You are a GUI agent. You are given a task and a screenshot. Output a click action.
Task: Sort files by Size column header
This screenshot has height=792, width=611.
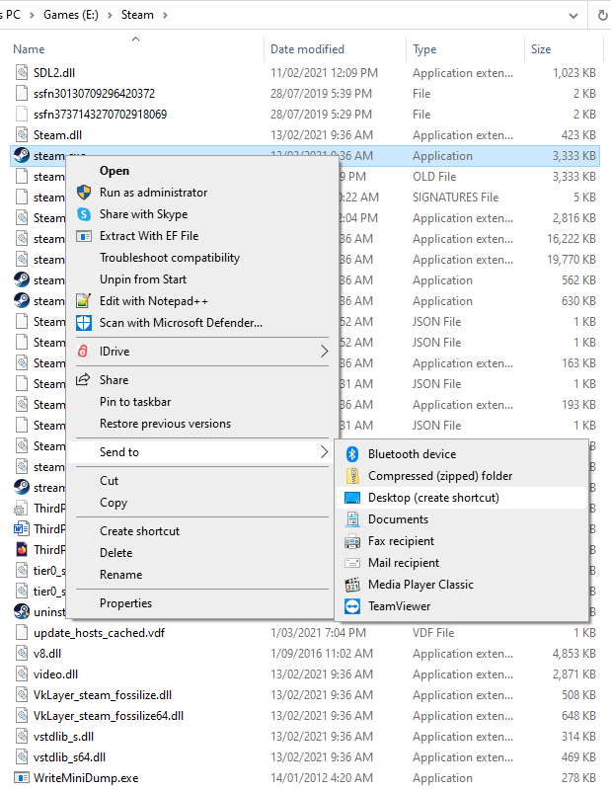pyautogui.click(x=541, y=49)
